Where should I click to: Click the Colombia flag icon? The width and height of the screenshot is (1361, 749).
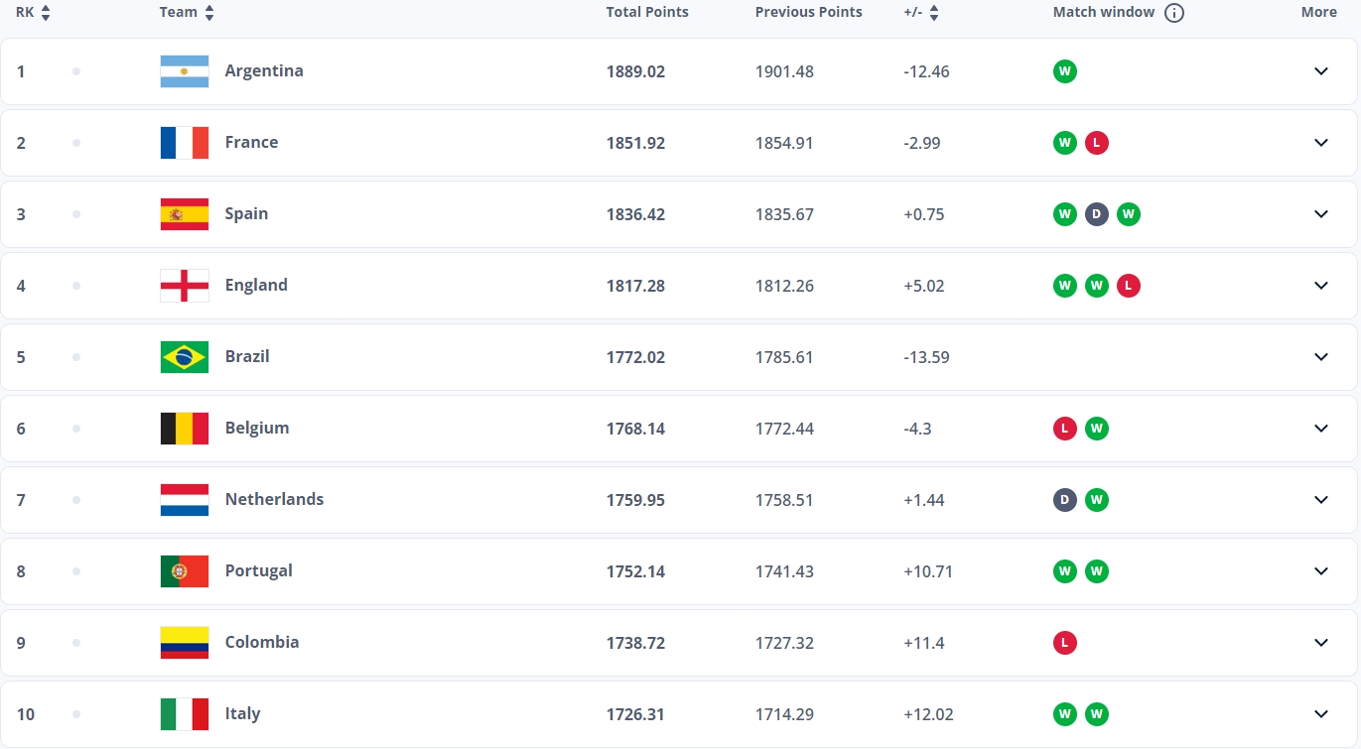(185, 643)
